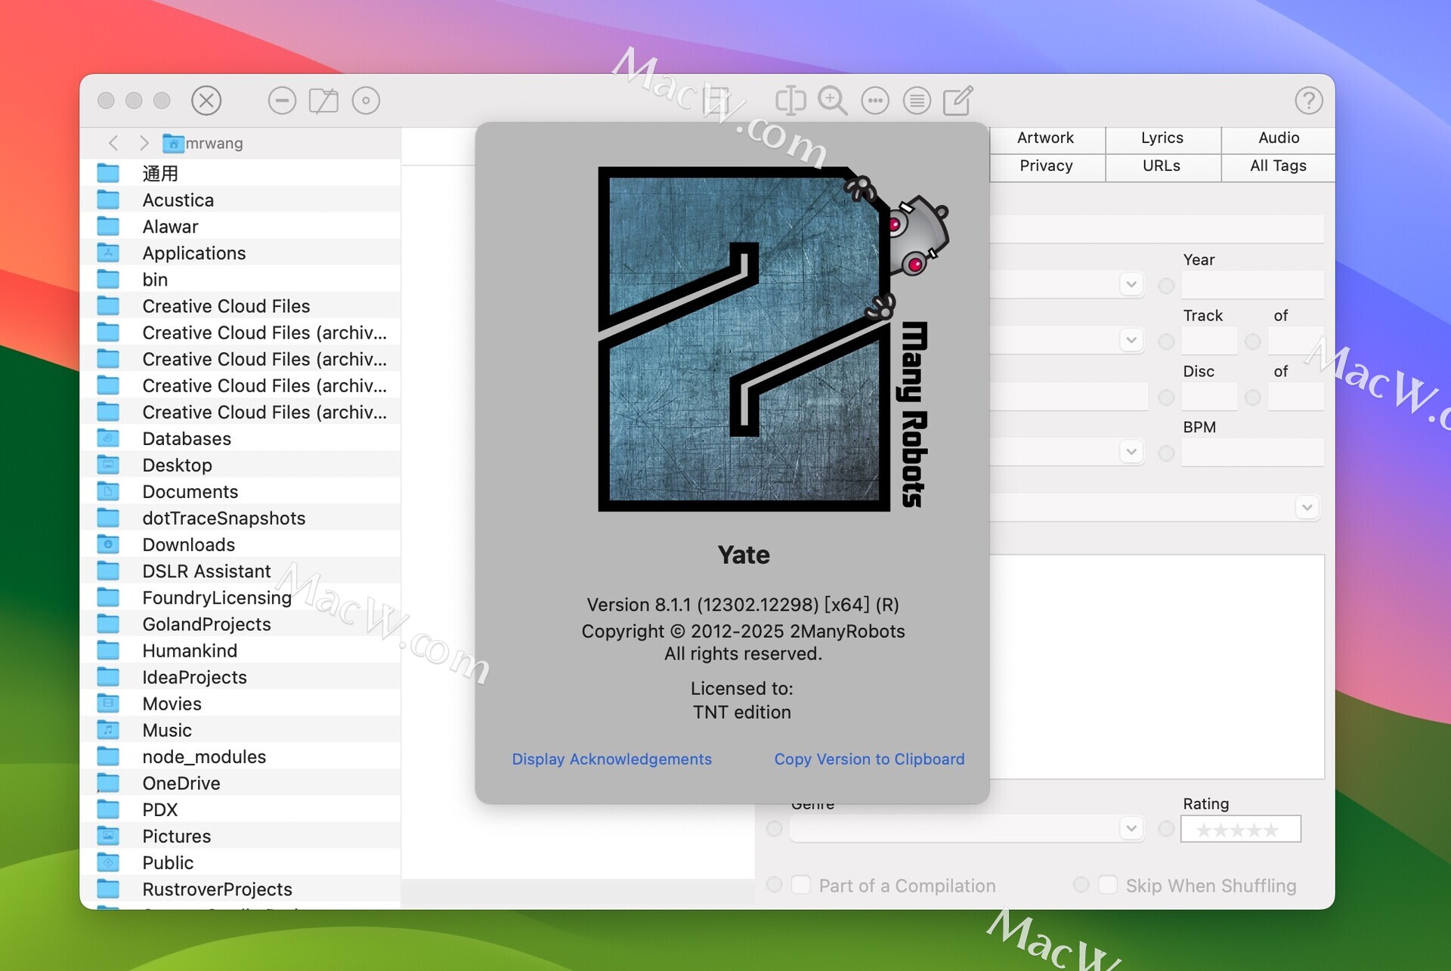
Task: Toggle the indicator circle beside Disc field
Action: (1166, 397)
